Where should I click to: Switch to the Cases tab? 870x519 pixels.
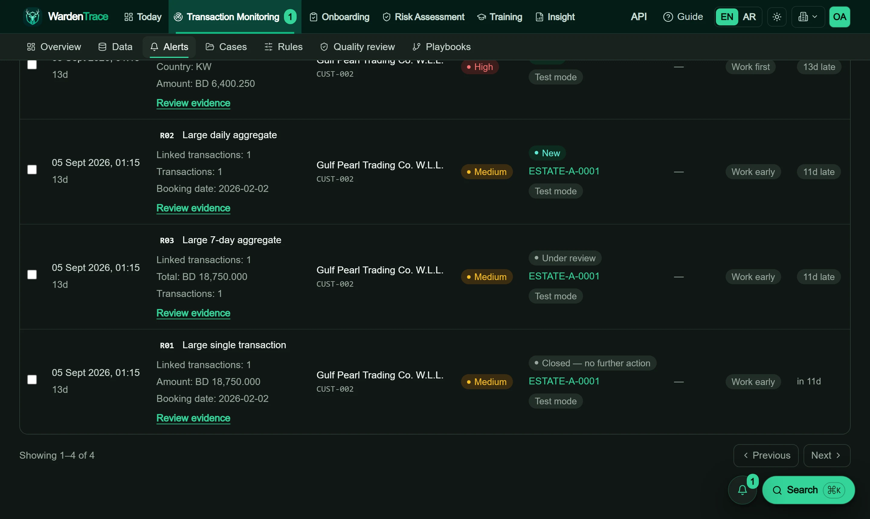(x=226, y=47)
